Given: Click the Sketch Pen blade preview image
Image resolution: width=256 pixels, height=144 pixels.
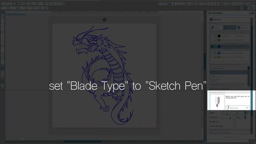Looking at the screenshot, I should point(217,102).
